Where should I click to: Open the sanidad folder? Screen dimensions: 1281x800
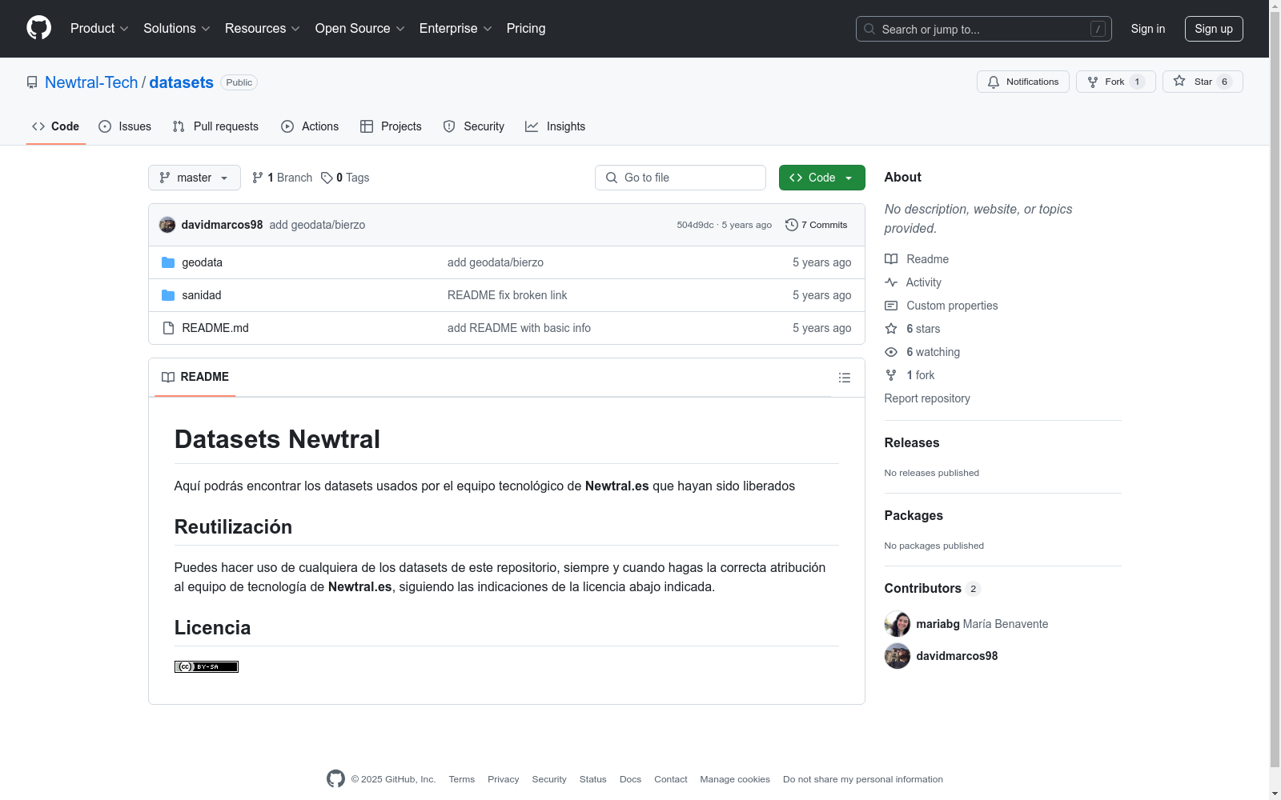click(x=202, y=295)
